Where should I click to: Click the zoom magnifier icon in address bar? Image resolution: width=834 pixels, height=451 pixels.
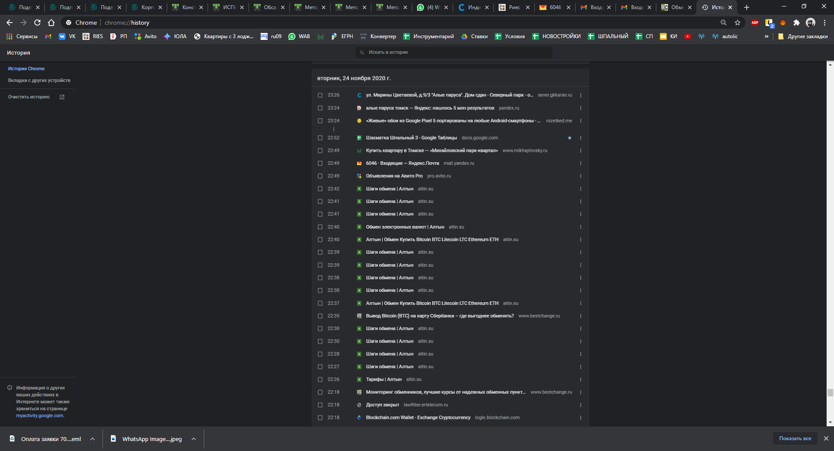tap(724, 23)
